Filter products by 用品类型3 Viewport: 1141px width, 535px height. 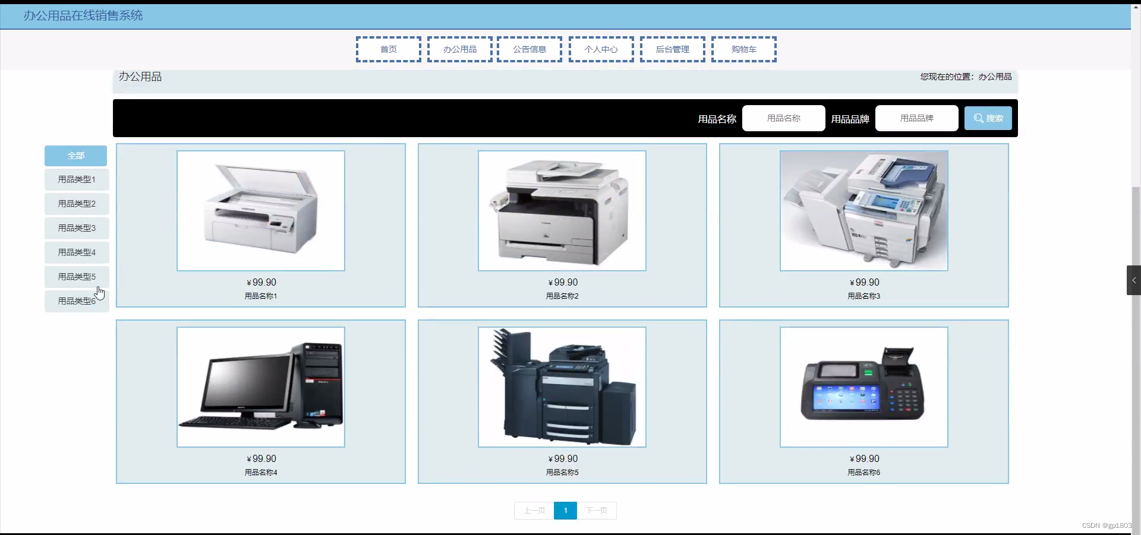[x=76, y=228]
